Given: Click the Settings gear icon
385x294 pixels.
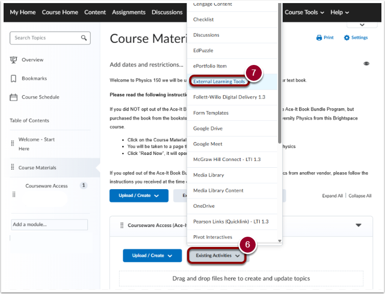Looking at the screenshot, I should pos(347,37).
